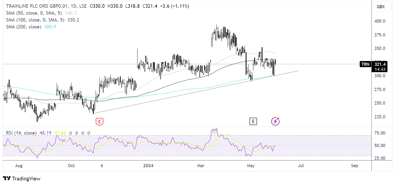
Task: Select the RSI (14, close) legend
Action: coord(21,133)
